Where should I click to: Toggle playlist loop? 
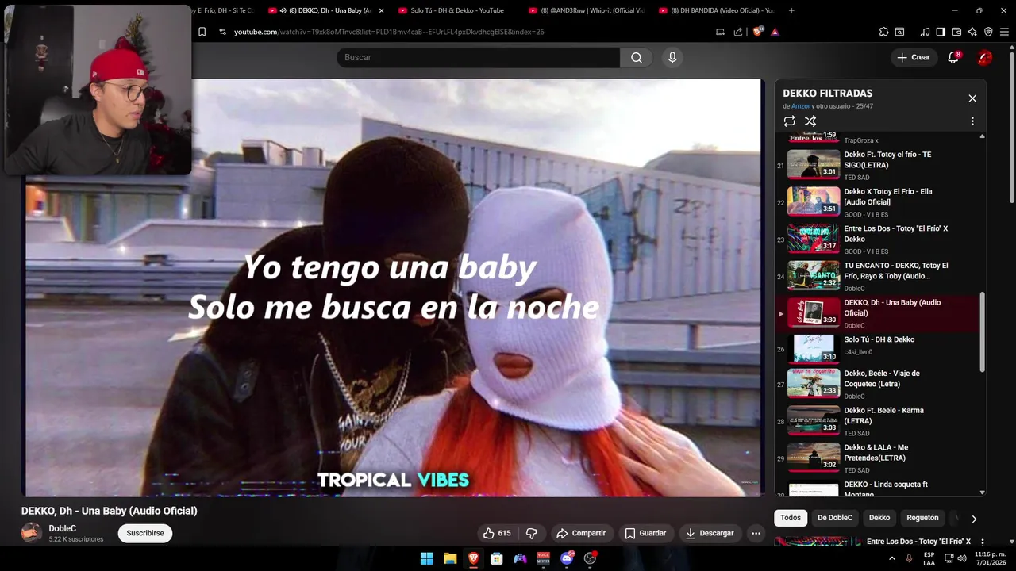(x=789, y=121)
